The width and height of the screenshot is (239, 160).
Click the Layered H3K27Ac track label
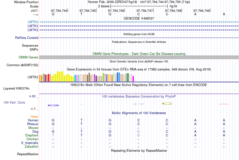click(16, 89)
